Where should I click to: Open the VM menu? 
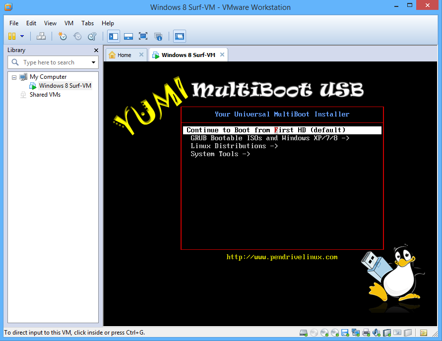pos(69,23)
